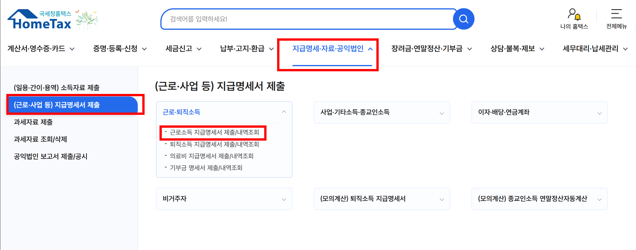Select (근로·사업 등) 지급명세서 제출 in sidebar
This screenshot has height=250, width=636.
click(73, 105)
